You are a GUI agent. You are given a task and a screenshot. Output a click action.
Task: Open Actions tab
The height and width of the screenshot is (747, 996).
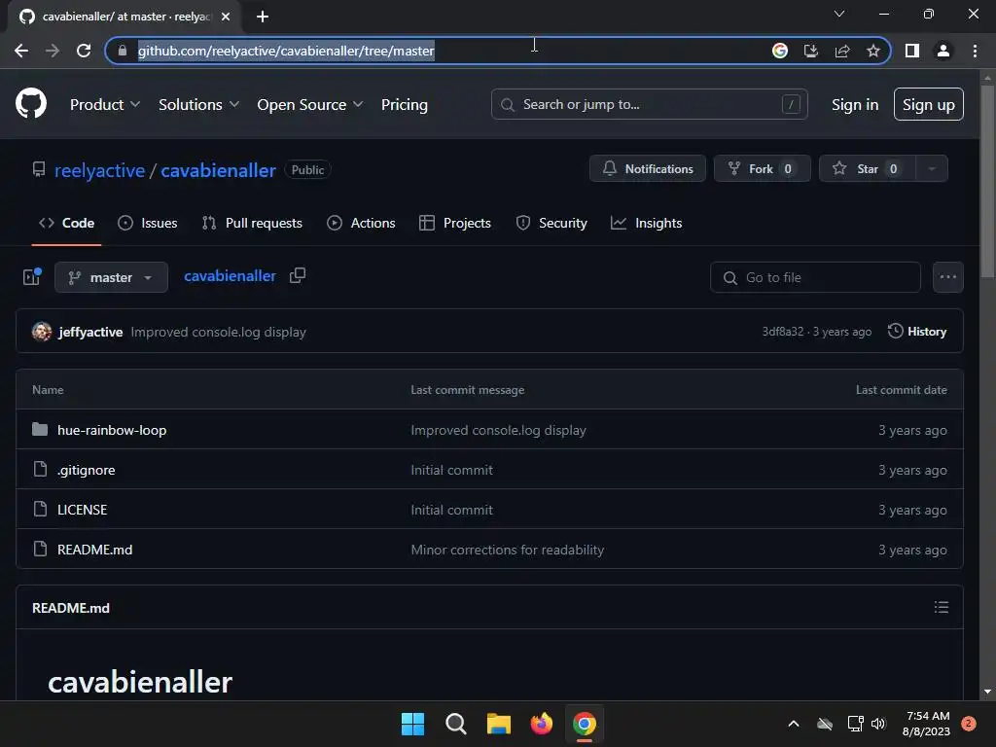click(x=361, y=223)
